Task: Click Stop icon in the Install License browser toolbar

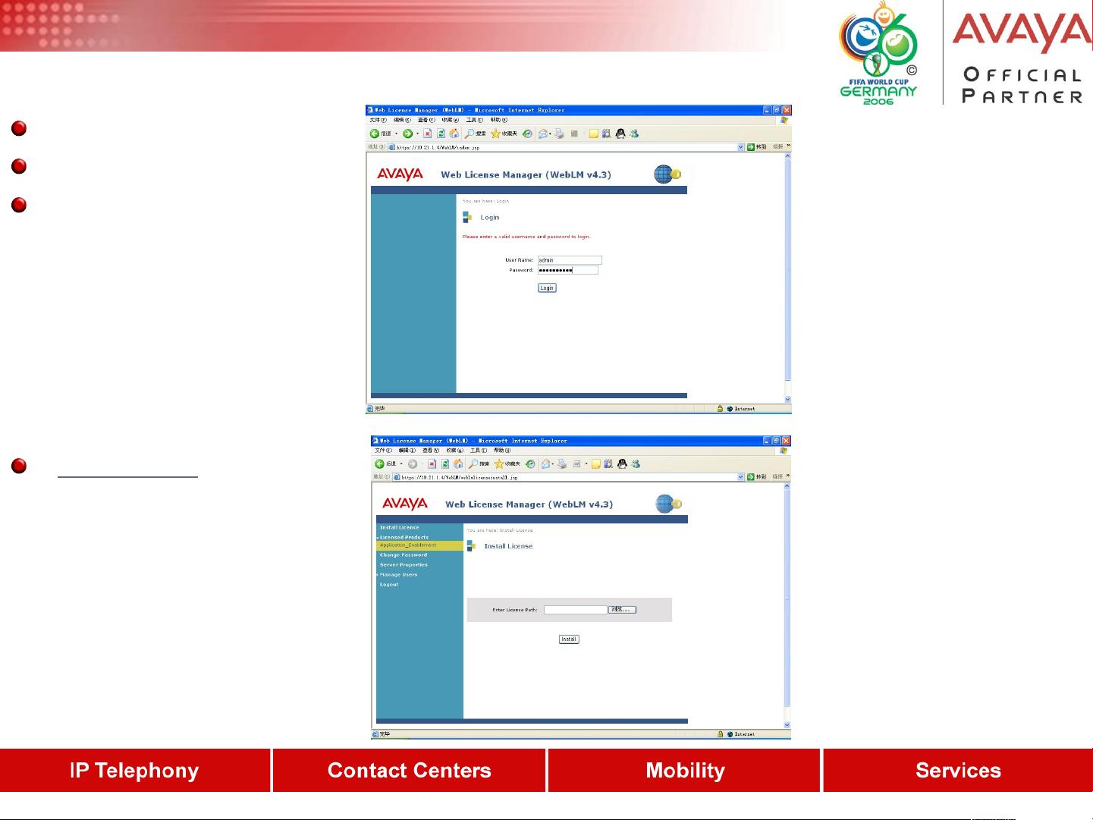Action: (432, 463)
